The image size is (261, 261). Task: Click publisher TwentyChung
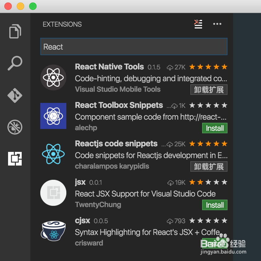(x=98, y=205)
